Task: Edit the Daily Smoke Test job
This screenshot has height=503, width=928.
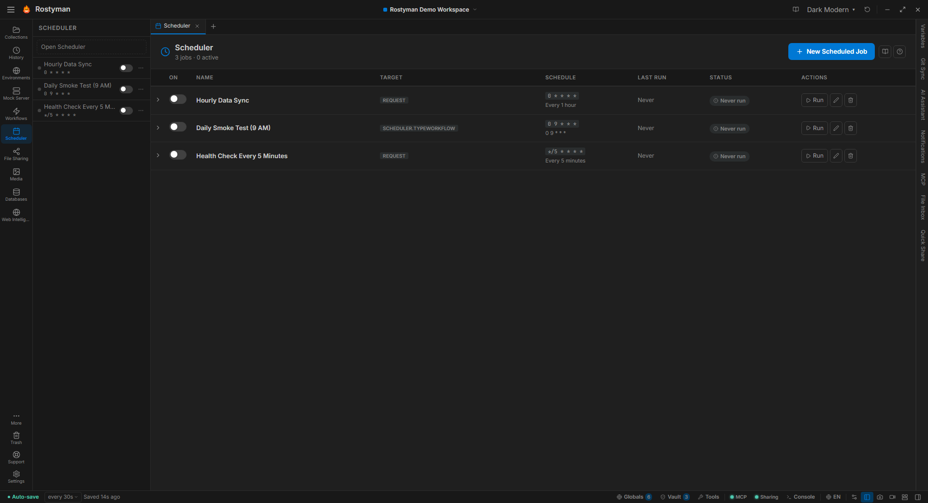Action: pyautogui.click(x=836, y=128)
